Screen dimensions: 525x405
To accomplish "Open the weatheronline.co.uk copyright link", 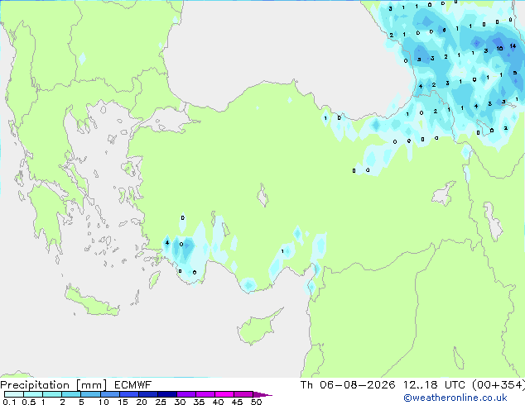I will (455, 398).
